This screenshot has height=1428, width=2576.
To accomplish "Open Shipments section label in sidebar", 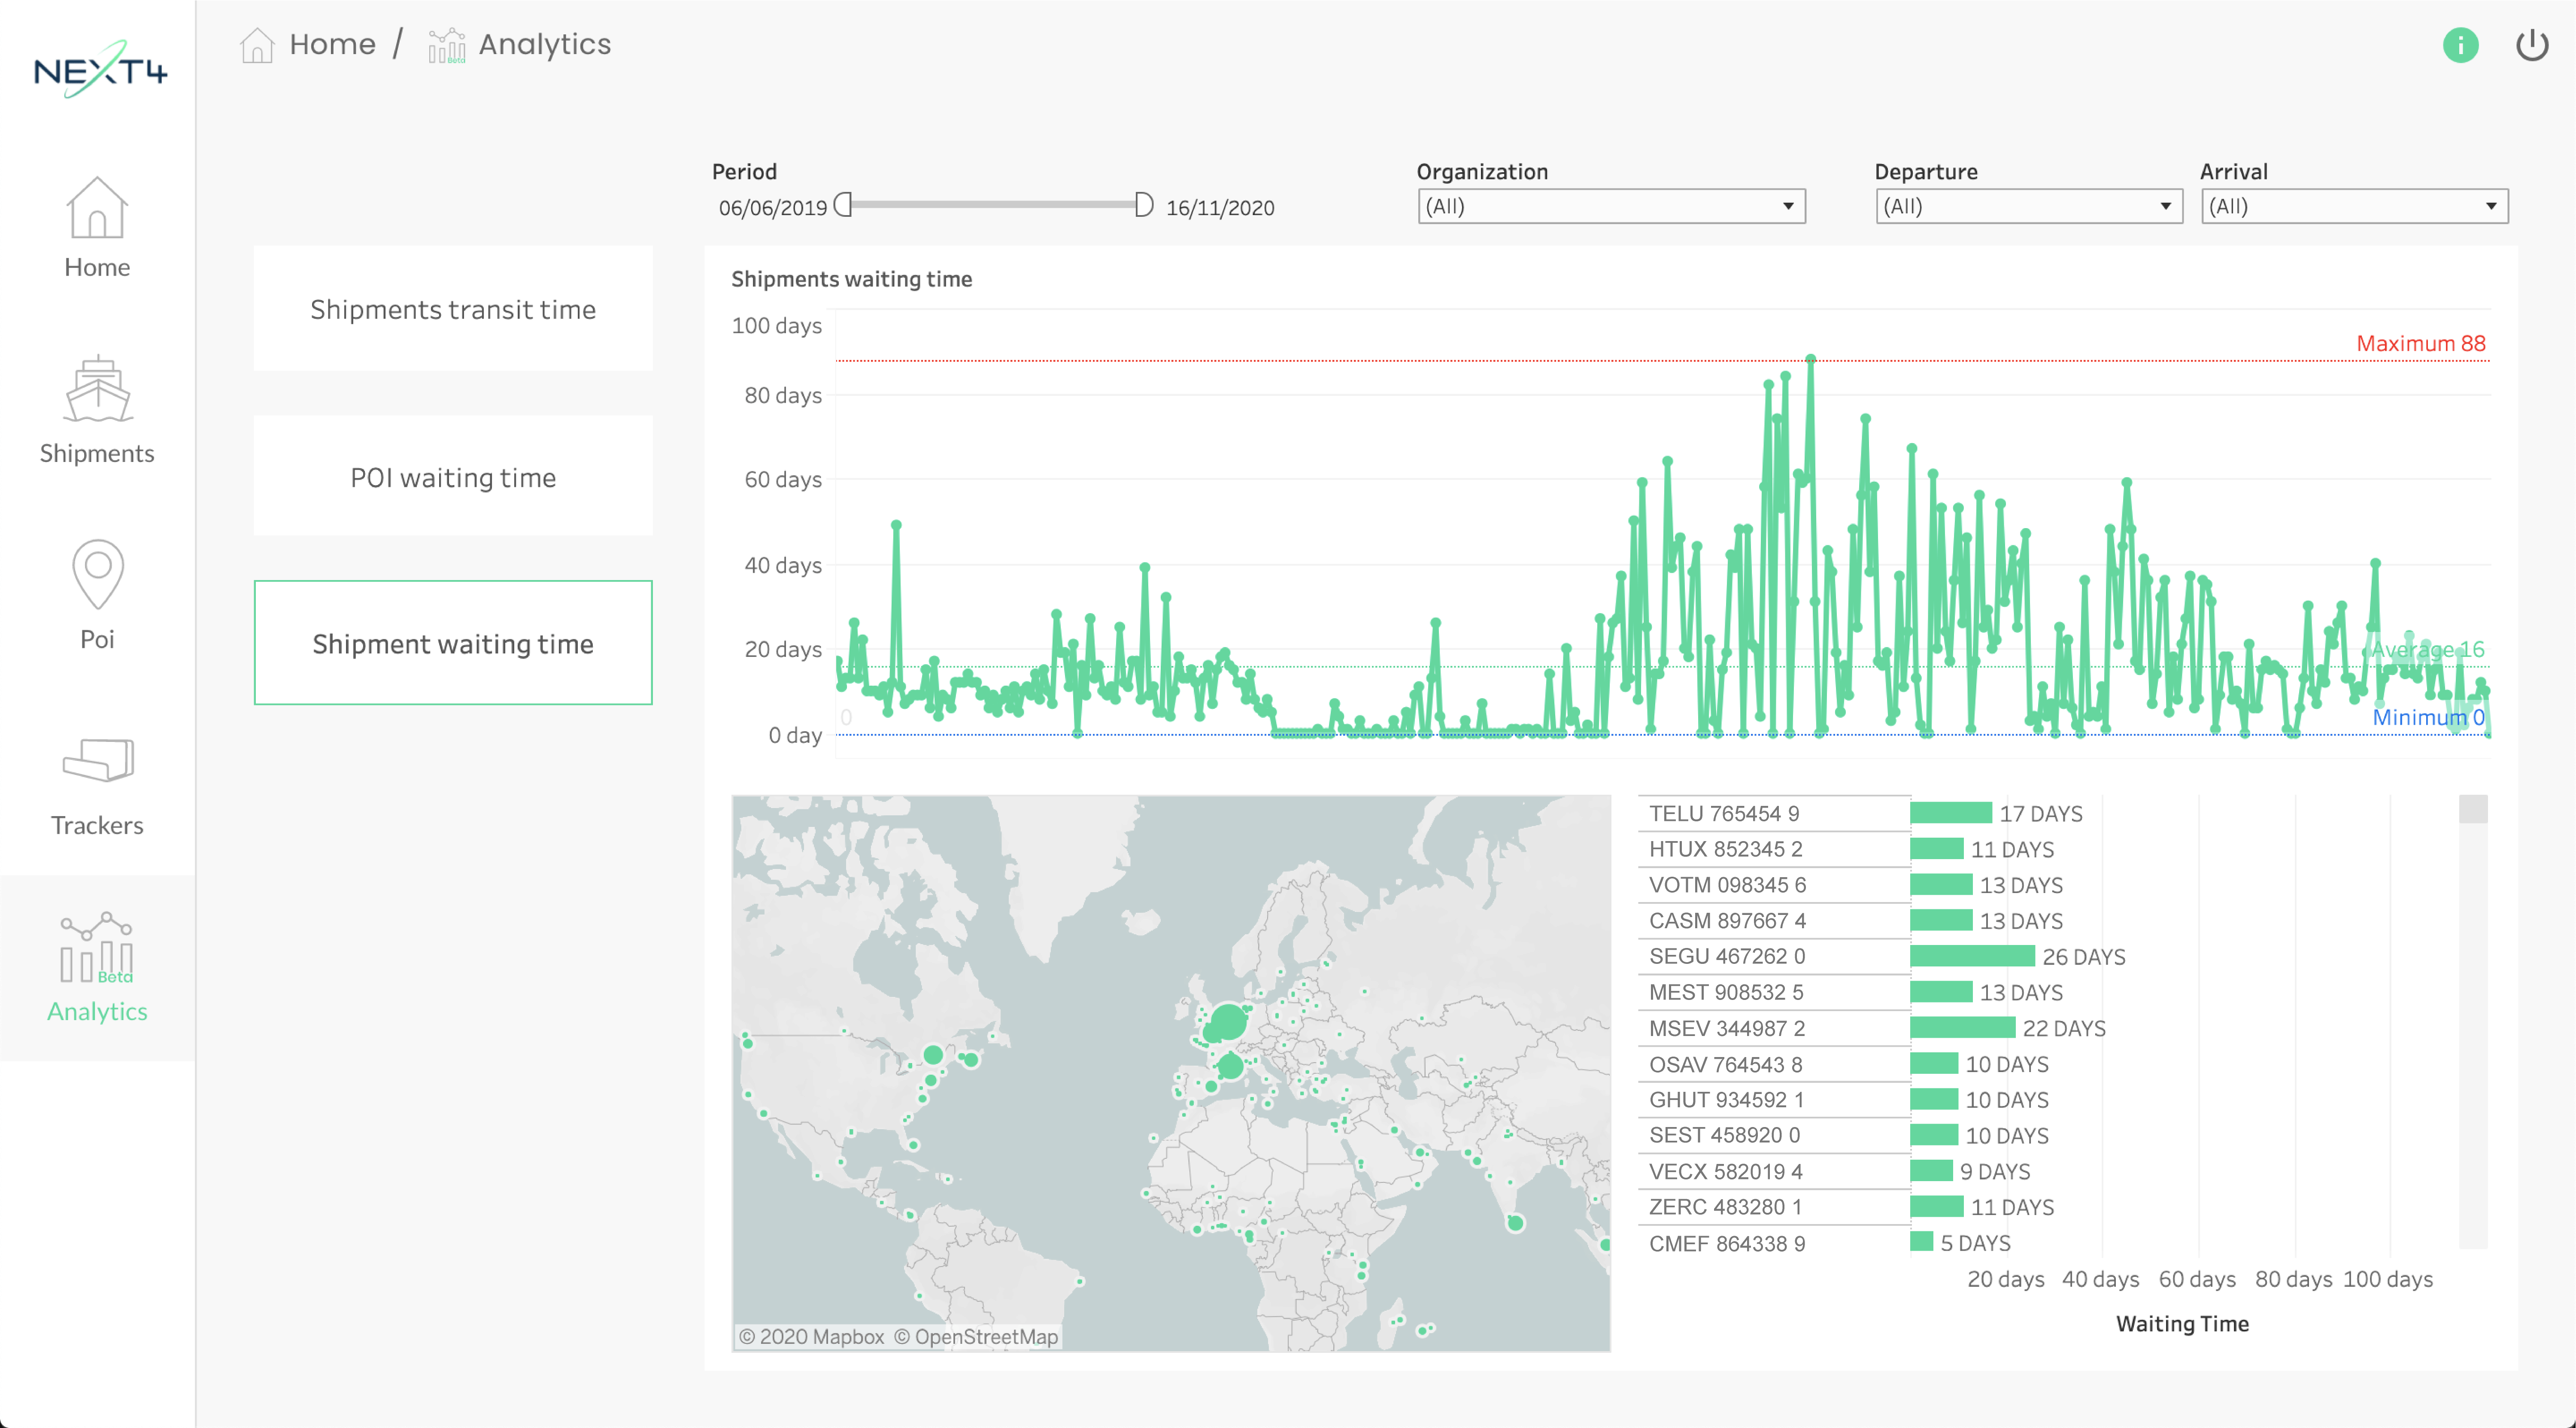I will [97, 453].
